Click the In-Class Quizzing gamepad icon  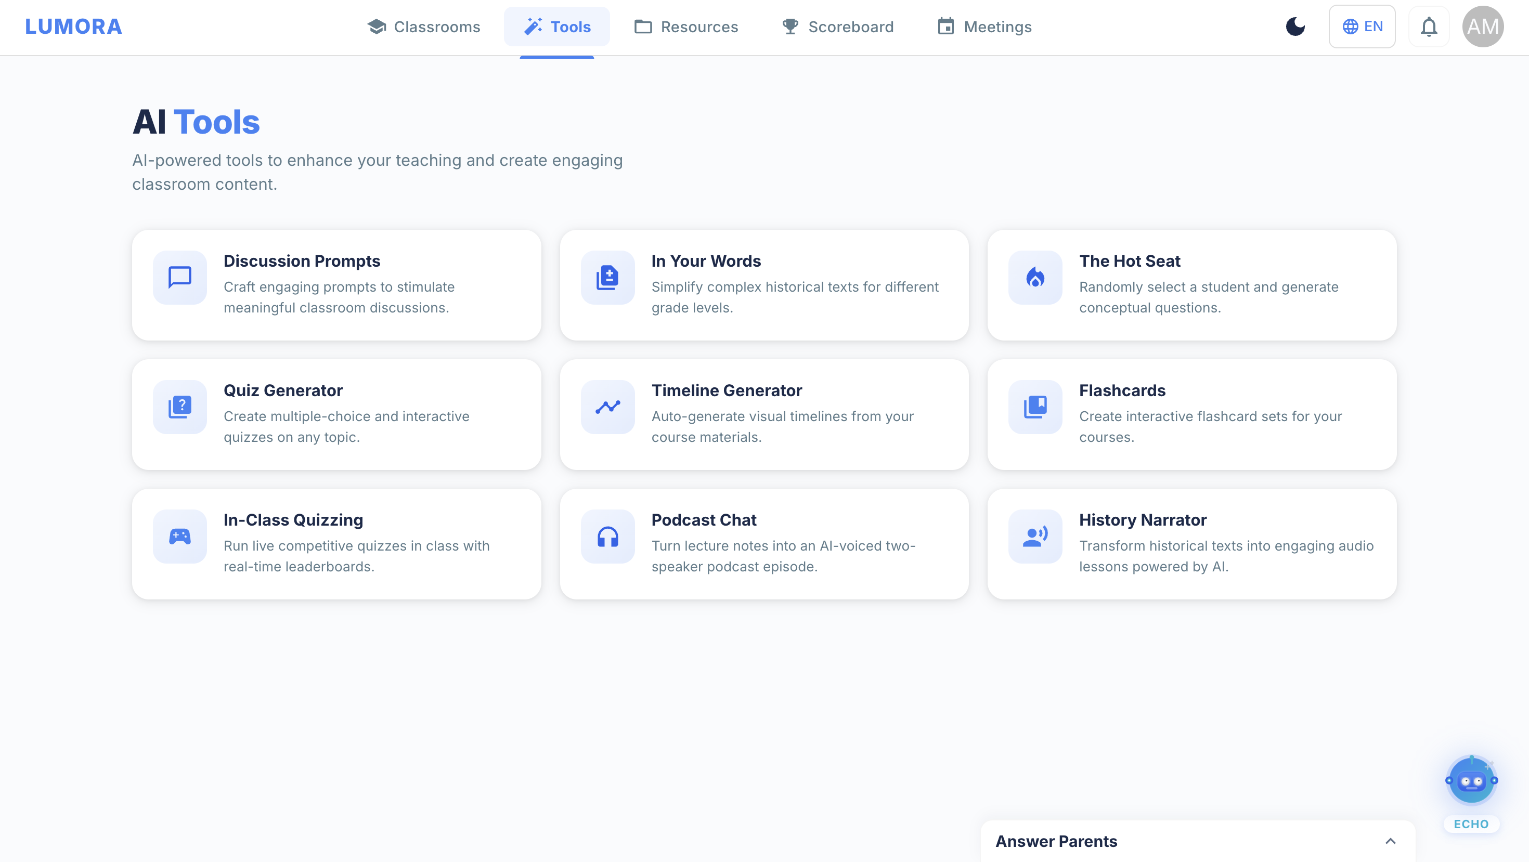click(180, 537)
